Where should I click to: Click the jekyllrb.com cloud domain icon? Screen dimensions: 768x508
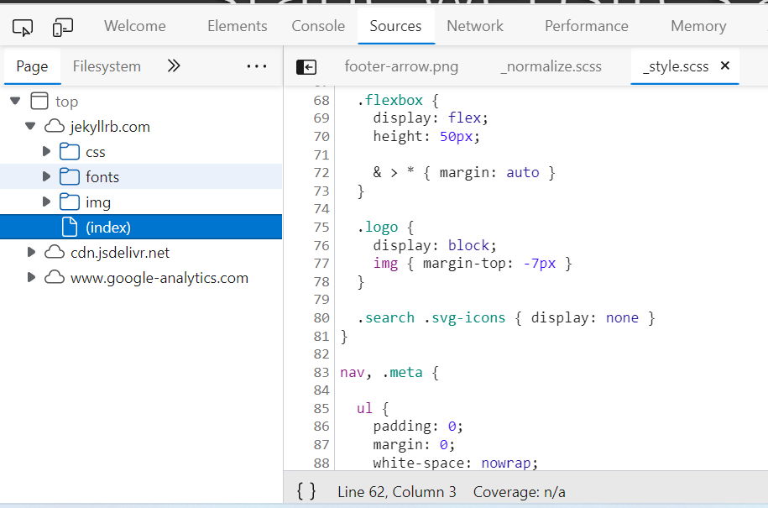[x=55, y=127]
